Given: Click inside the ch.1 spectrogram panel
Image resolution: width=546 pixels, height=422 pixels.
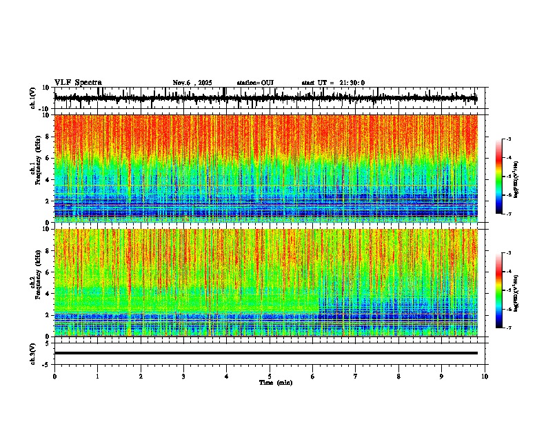Looking at the screenshot, I should point(265,168).
